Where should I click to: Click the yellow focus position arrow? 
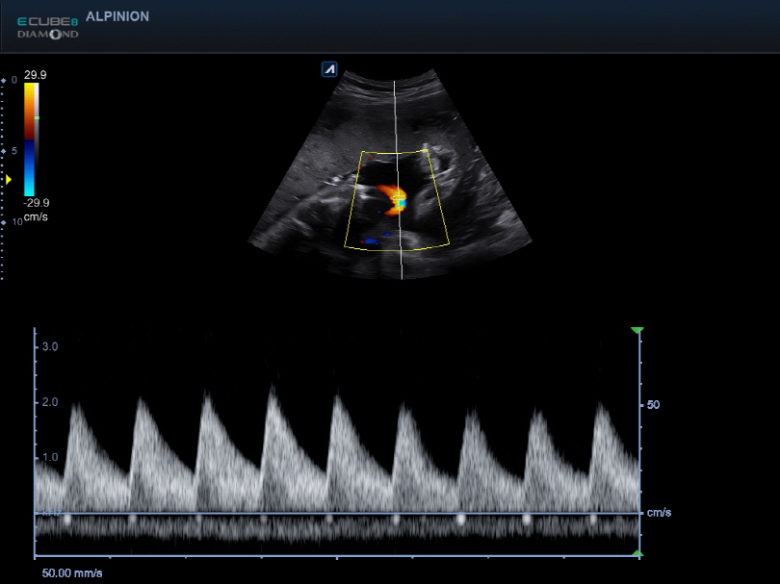click(x=7, y=181)
